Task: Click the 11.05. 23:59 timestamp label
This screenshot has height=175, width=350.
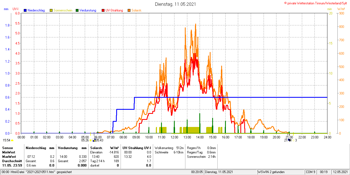Action: pyautogui.click(x=12, y=165)
